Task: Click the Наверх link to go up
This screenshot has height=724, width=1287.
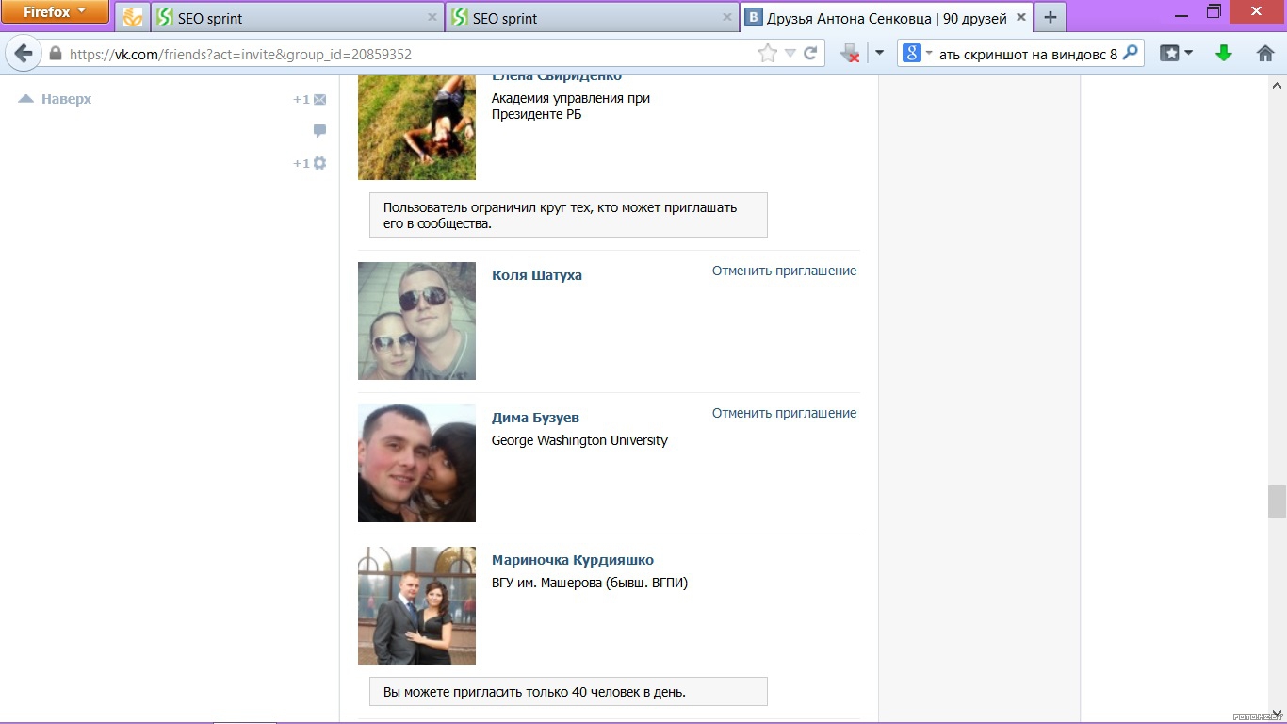Action: [x=56, y=99]
